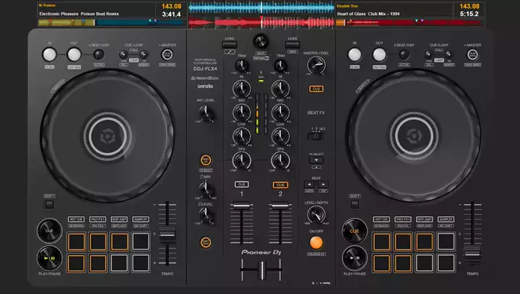This screenshot has height=294, width=520.
Task: Click right deck CUE/LOOP CALL back button
Action: pos(428,54)
